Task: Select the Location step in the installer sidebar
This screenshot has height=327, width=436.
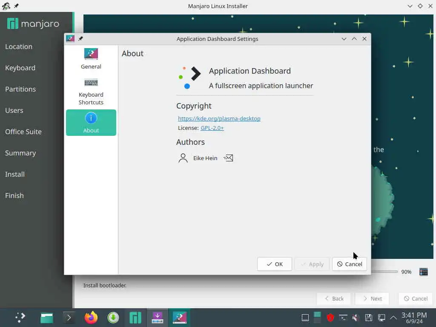Action: coord(19,47)
